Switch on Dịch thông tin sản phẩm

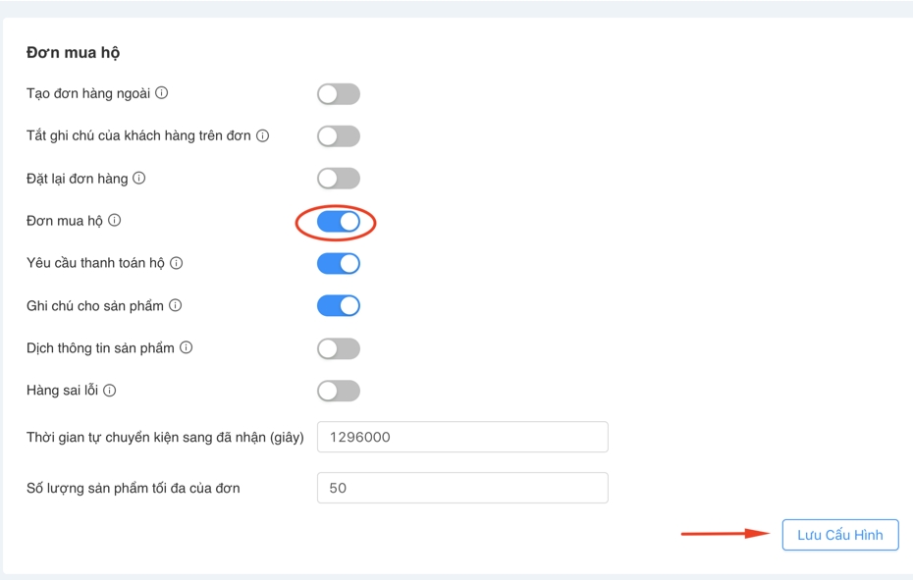pos(339,348)
